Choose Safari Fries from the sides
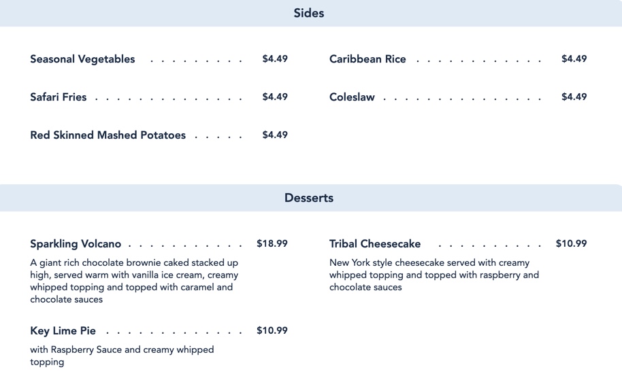This screenshot has height=376, width=622. point(59,97)
